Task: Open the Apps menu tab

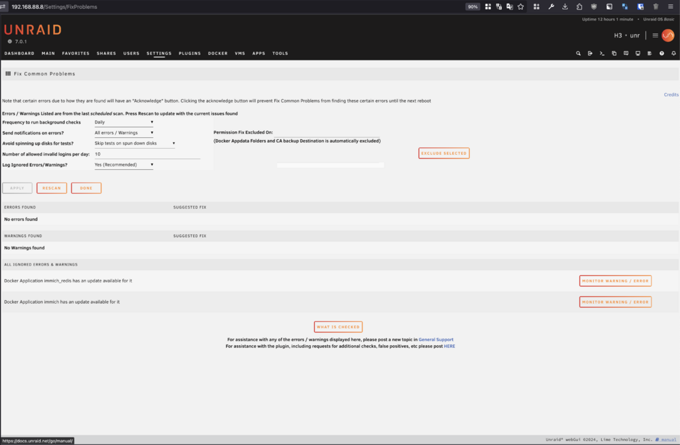Action: [x=258, y=53]
